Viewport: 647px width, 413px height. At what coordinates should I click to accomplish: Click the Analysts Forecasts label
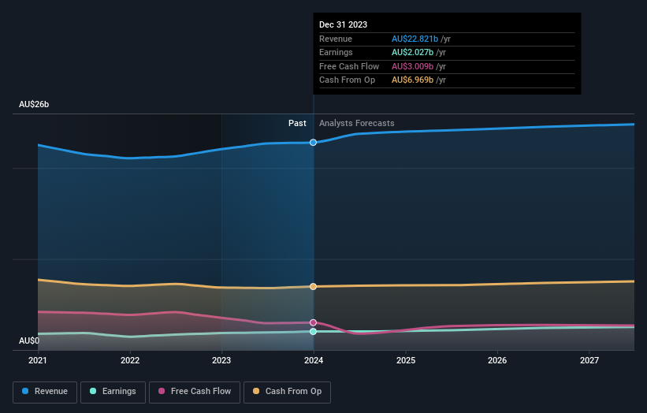pyautogui.click(x=356, y=123)
